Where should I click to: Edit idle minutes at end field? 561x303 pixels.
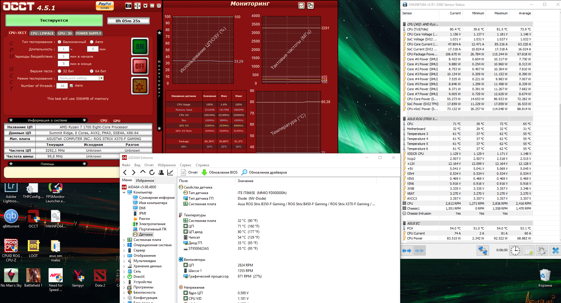(64, 64)
